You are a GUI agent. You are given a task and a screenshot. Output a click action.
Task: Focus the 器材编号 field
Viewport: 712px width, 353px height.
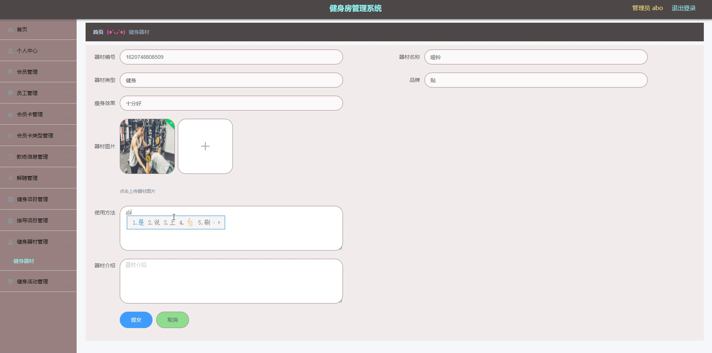click(x=231, y=57)
